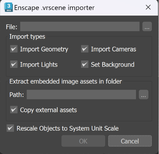Click the dialog title bar text
This screenshot has height=154, width=159.
[54, 8]
